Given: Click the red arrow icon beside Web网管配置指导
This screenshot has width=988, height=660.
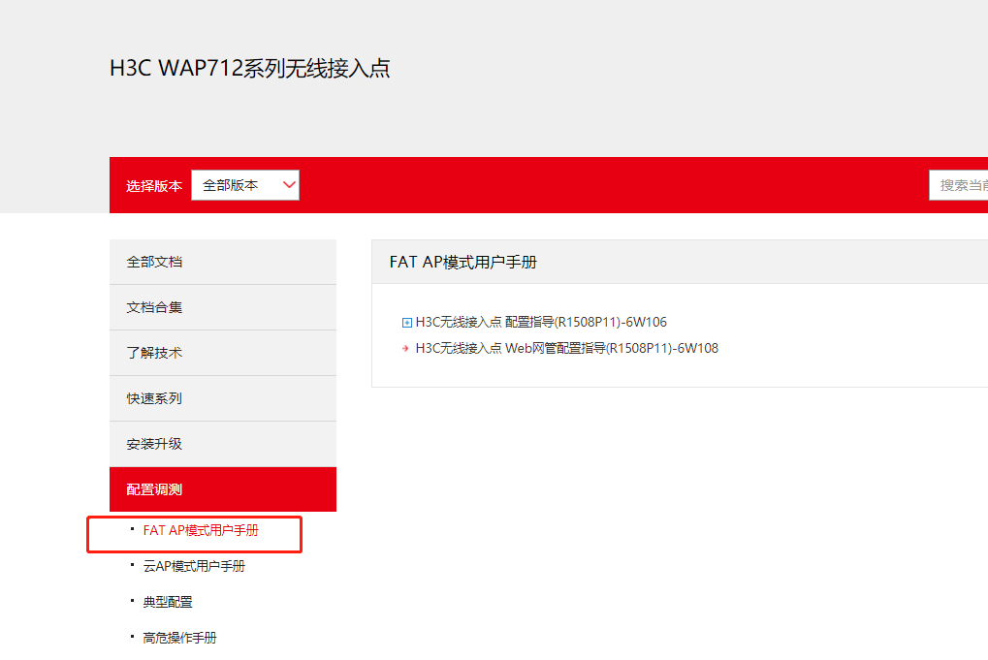Looking at the screenshot, I should 406,348.
